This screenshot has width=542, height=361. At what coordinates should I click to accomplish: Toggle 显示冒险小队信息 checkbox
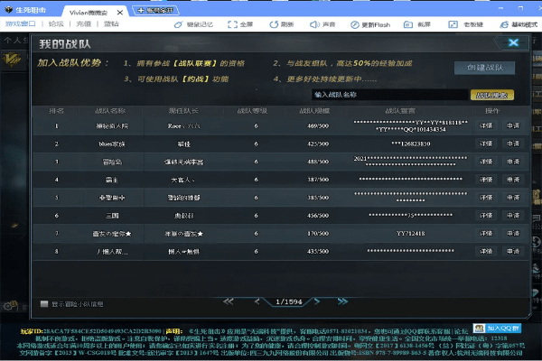[44, 303]
